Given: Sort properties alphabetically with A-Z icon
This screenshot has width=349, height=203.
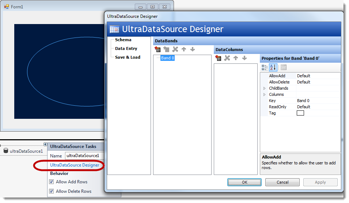Looking at the screenshot, I should (273, 67).
